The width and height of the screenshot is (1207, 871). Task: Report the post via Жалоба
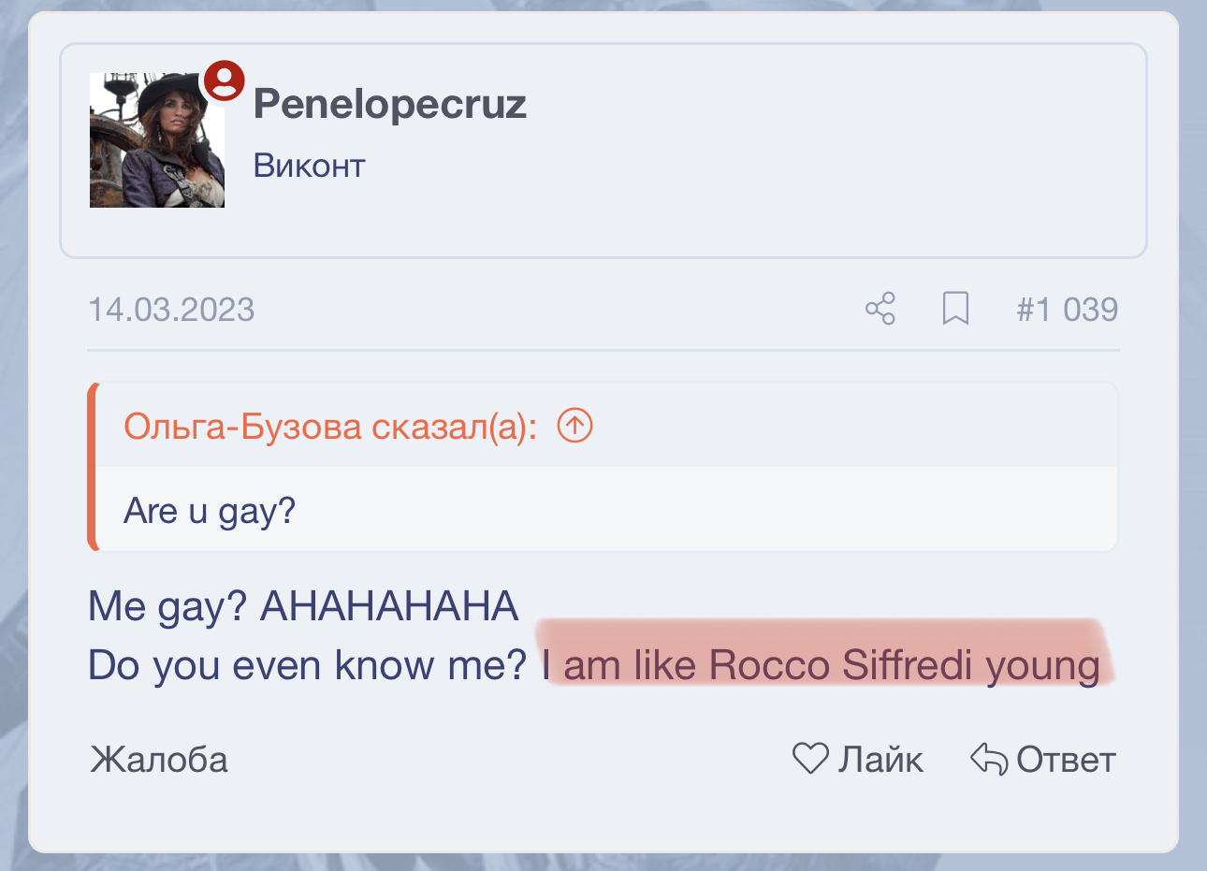click(159, 760)
